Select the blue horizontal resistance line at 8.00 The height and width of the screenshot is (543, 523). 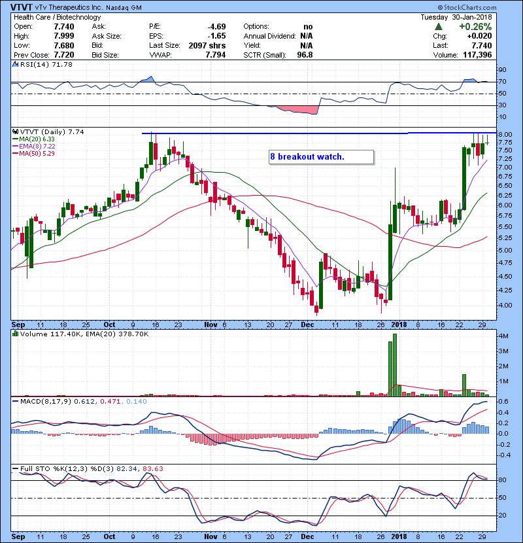[275, 133]
